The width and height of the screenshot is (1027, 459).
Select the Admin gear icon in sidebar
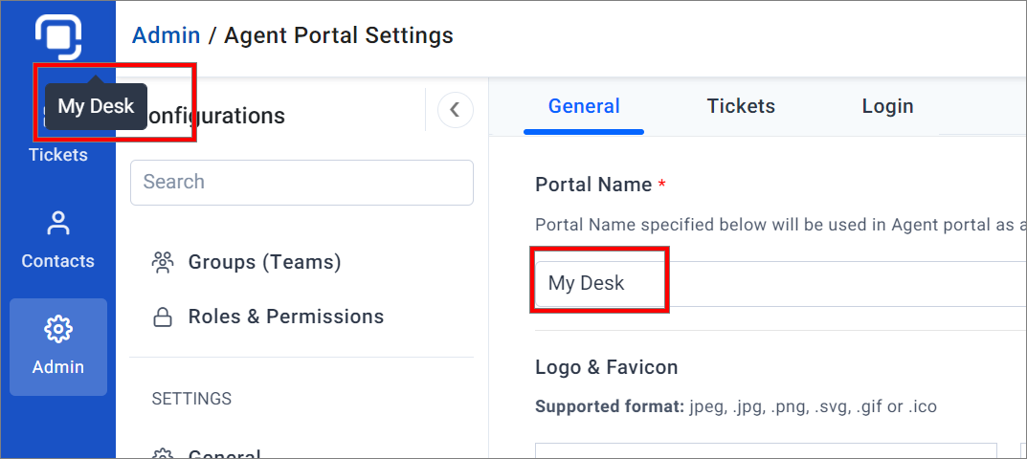58,329
